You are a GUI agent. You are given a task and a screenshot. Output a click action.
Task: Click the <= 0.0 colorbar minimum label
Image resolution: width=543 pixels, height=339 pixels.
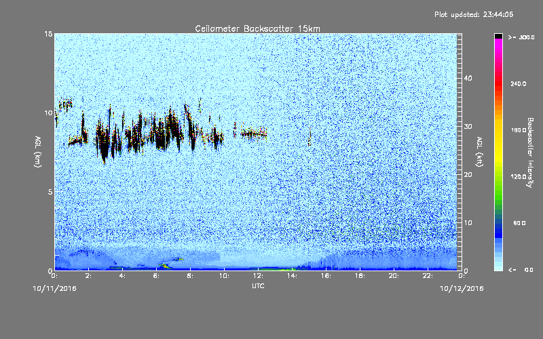(521, 270)
